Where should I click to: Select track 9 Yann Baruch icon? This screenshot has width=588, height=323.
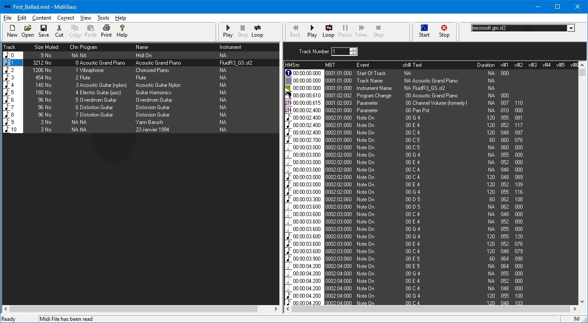pos(7,122)
